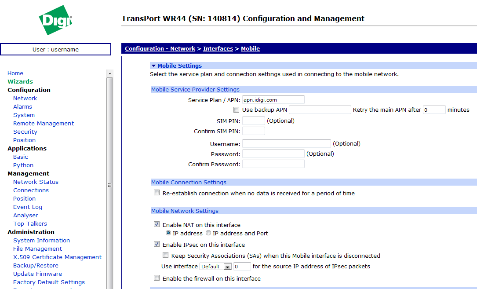Tick the Use backup APN checkbox
Viewport: 477px width, 289px height.
237,110
